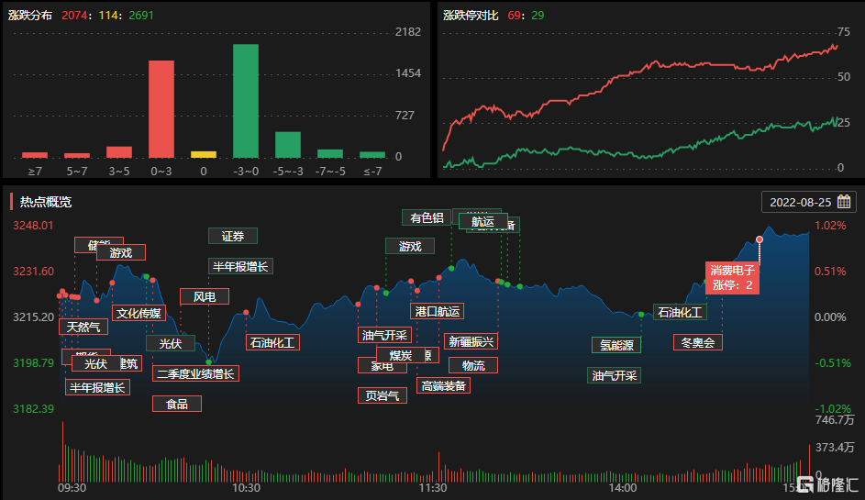Select the 物流 sector tag
This screenshot has width=865, height=500.
473,365
